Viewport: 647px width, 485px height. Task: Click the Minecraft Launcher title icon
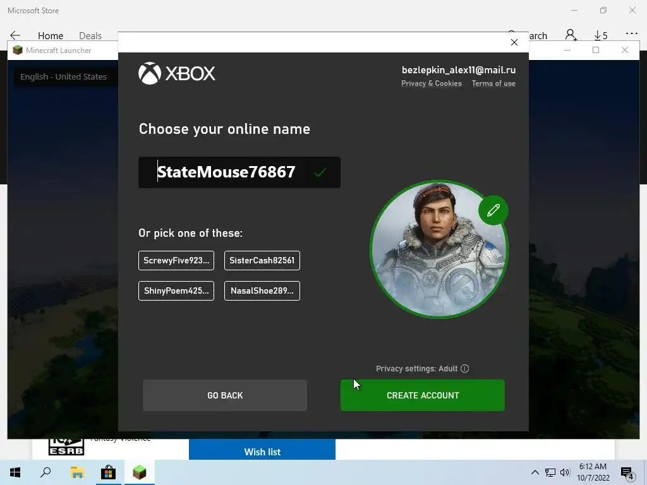17,51
